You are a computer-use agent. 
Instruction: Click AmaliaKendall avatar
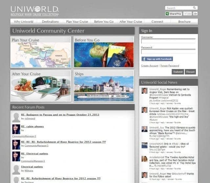pos(144,159)
